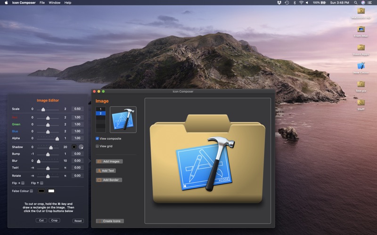The image size is (377, 235).
Task: Click the Add Images button
Action: tap(109, 161)
